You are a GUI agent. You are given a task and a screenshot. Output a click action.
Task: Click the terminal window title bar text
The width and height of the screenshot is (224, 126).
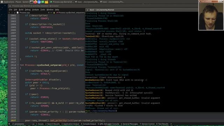click(x=102, y=10)
